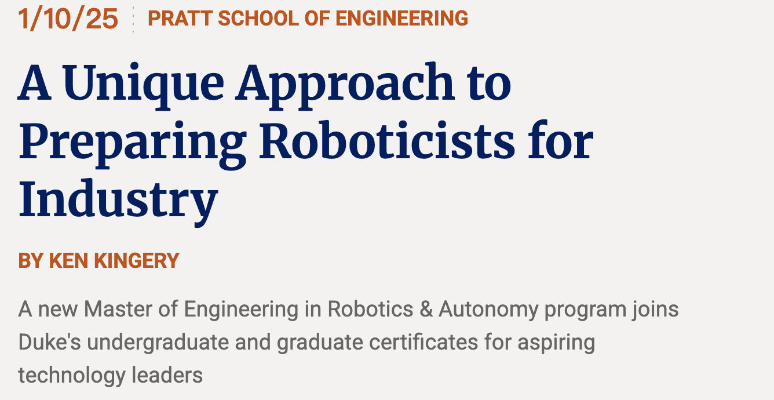The width and height of the screenshot is (774, 400).
Task: Click the Ken Kingery author byline
Action: tap(99, 260)
